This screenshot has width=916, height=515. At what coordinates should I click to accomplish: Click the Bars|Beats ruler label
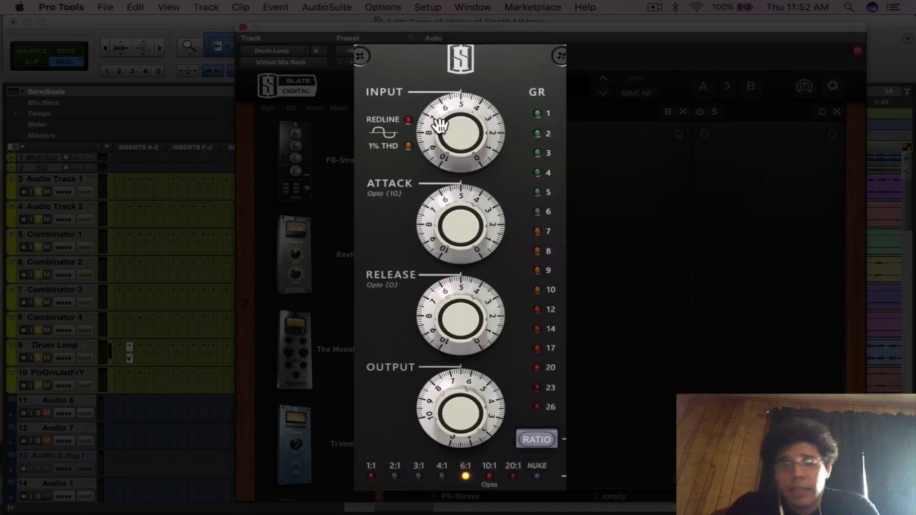click(46, 92)
